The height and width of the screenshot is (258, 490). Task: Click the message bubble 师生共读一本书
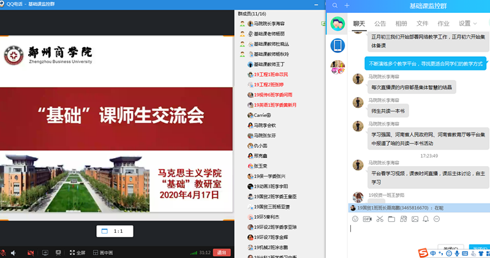[388, 111]
